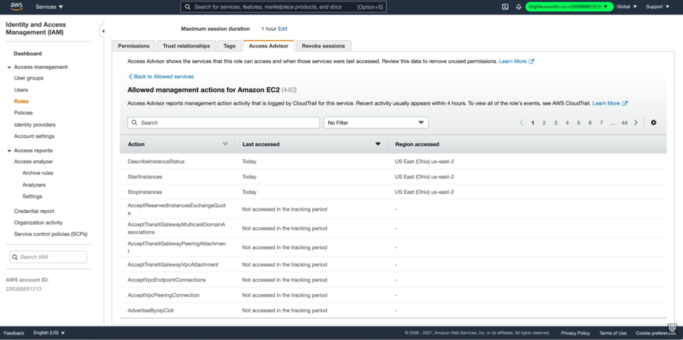The height and width of the screenshot is (340, 683).
Task: Click the search magnifier in top bar
Action: [187, 7]
